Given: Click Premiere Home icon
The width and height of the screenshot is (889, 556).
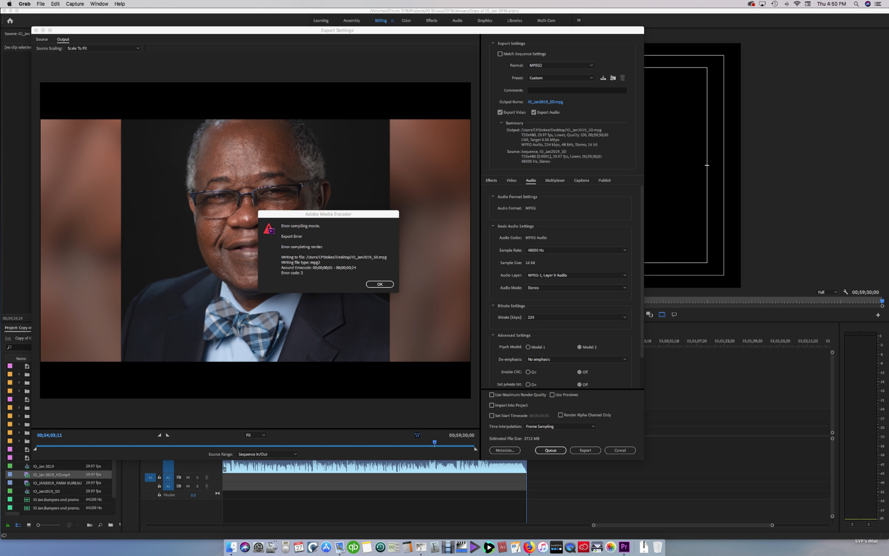Looking at the screenshot, I should pyautogui.click(x=10, y=21).
